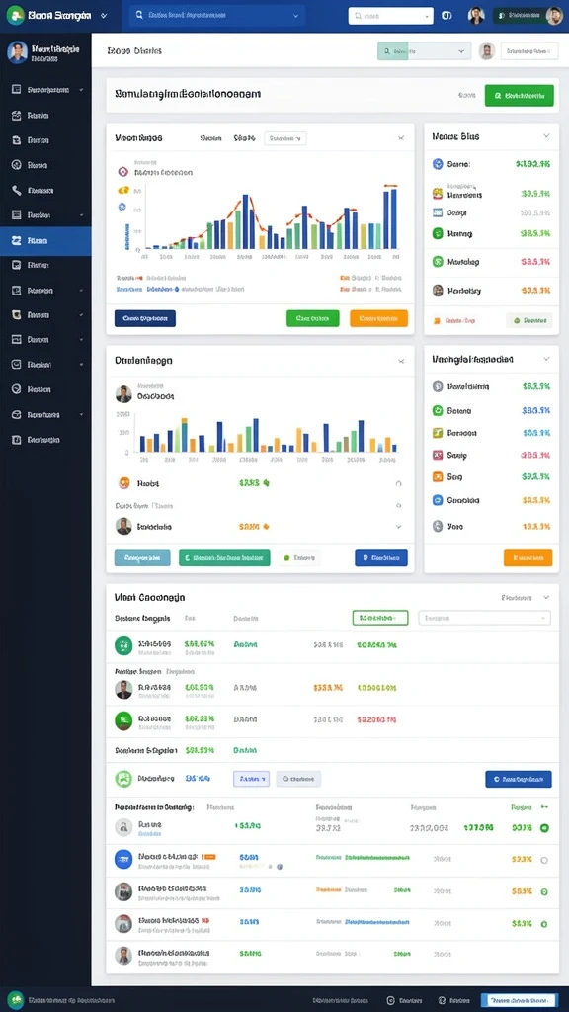
Task: Click the light blue button under the second chart
Action: click(142, 558)
